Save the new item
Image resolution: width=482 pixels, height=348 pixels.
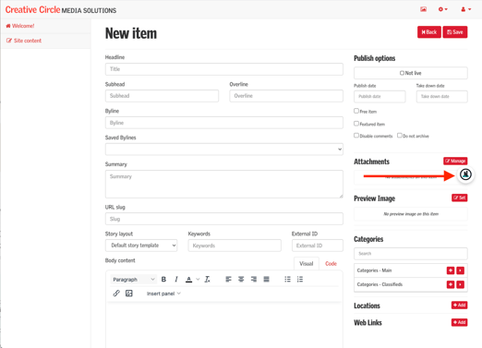[455, 32]
